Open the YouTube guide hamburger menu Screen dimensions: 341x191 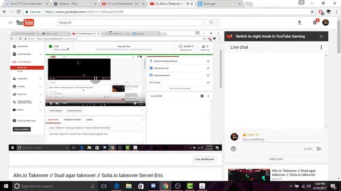10,22
